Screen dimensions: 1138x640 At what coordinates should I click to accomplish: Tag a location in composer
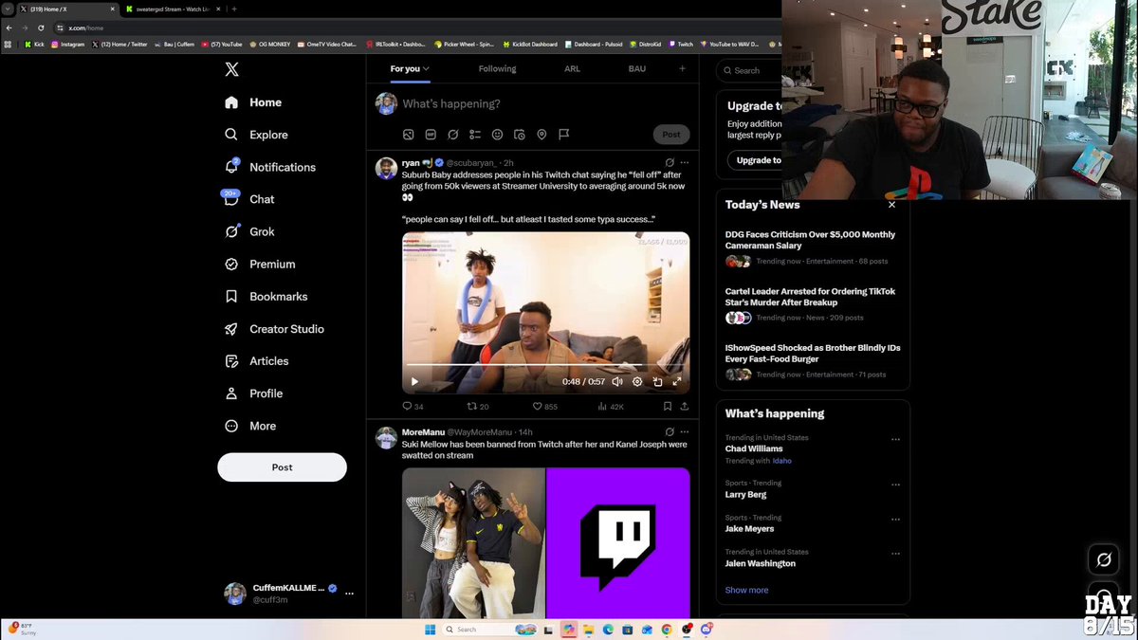541,135
